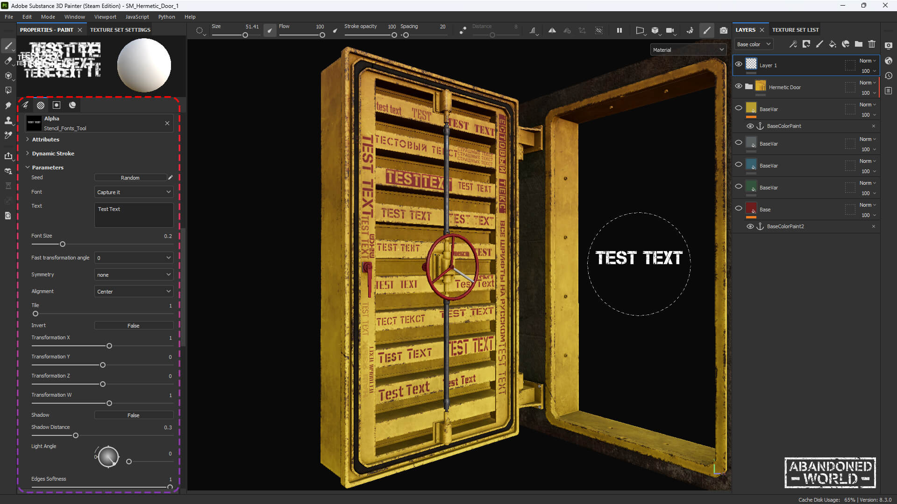Pause engine computations with the pause icon
The image size is (897, 504).
619,30
